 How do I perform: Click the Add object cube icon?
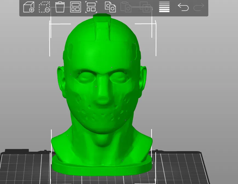28,7
